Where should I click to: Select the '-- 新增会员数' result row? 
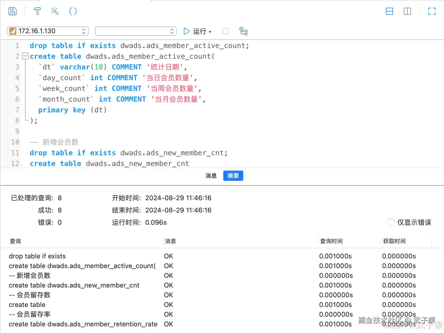pyautogui.click(x=222, y=275)
